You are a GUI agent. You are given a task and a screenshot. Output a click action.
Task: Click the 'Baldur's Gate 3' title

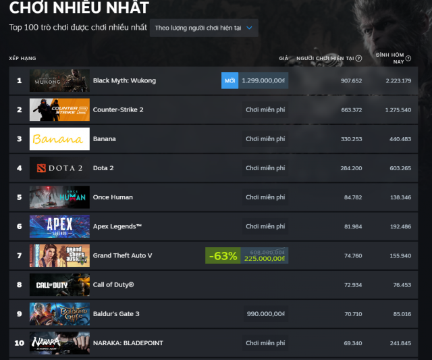coord(116,314)
